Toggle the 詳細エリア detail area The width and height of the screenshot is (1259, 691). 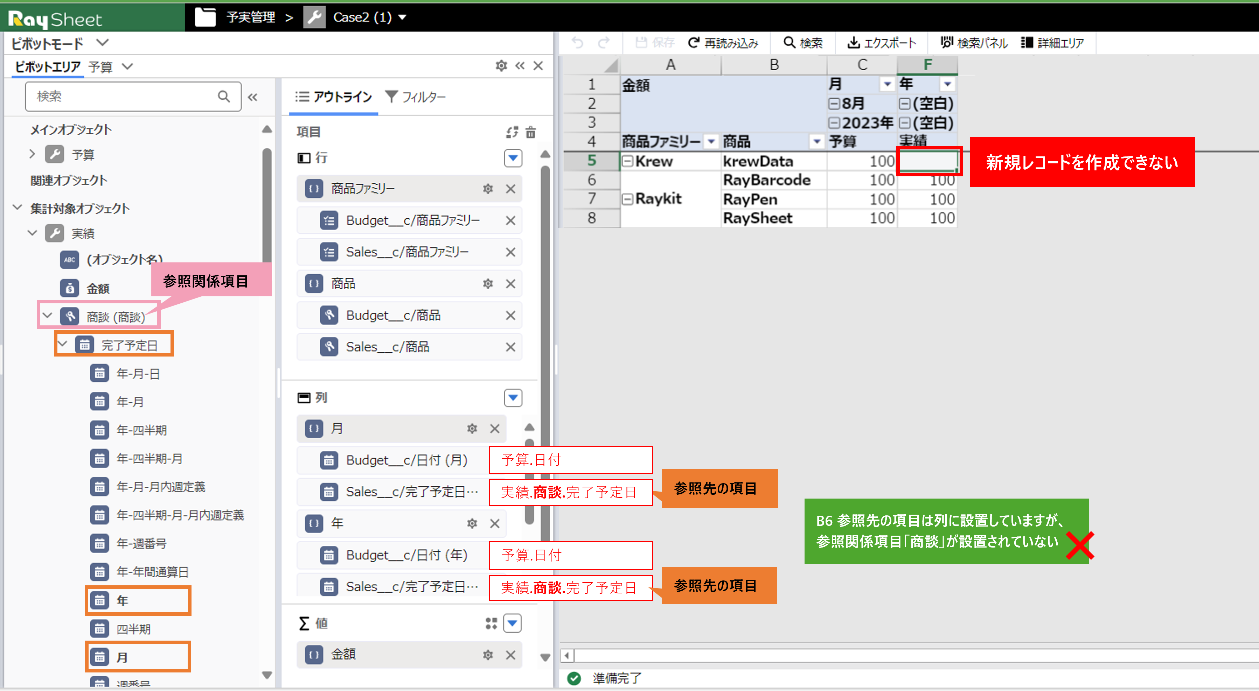1052,43
